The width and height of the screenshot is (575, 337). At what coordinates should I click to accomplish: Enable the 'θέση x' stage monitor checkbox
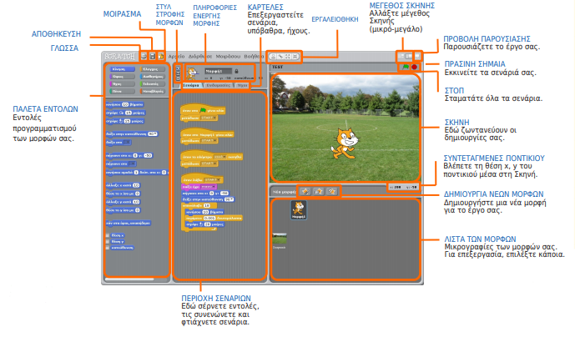tap(108, 235)
